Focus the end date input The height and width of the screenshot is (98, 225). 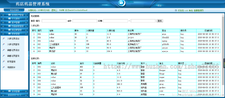pos(143,21)
